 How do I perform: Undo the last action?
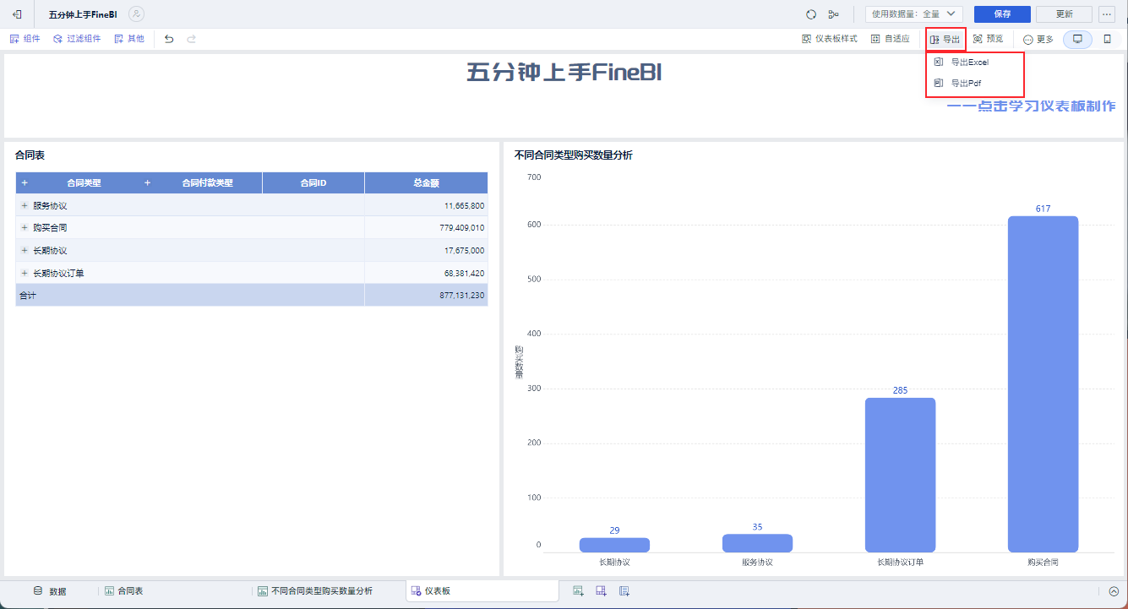point(169,39)
